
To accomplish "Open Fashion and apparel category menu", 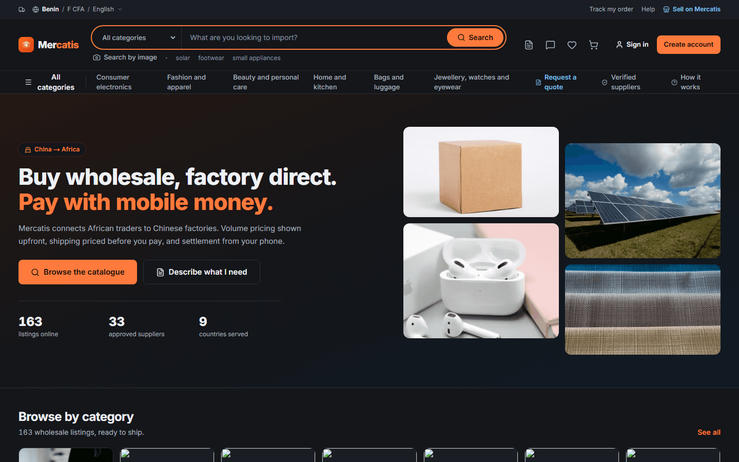I will tap(186, 82).
